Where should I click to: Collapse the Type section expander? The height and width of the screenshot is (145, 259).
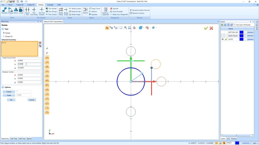click(x=3, y=29)
